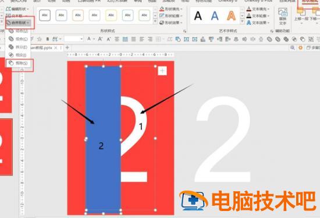Select the first dark-outlined Abc shape style
Screen dimensions: 320x218
[x=45, y=15]
